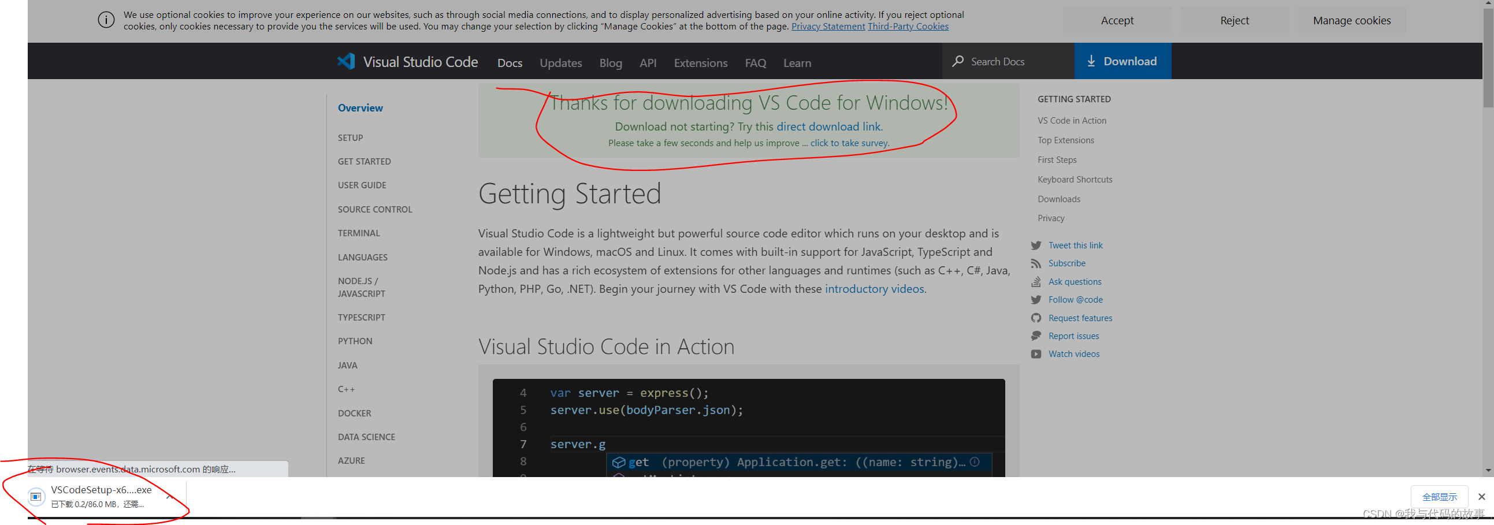Open the Privacy Statement link

pyautogui.click(x=828, y=26)
